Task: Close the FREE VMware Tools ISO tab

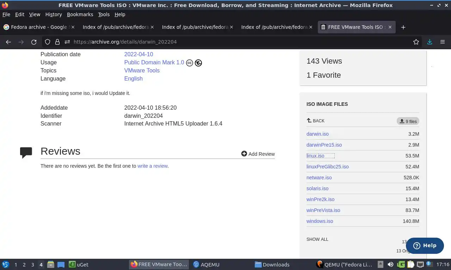Action: pyautogui.click(x=390, y=27)
